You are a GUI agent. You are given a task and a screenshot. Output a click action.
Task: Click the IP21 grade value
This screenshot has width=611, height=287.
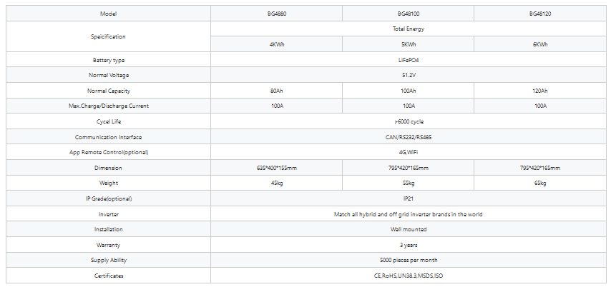[409, 198]
